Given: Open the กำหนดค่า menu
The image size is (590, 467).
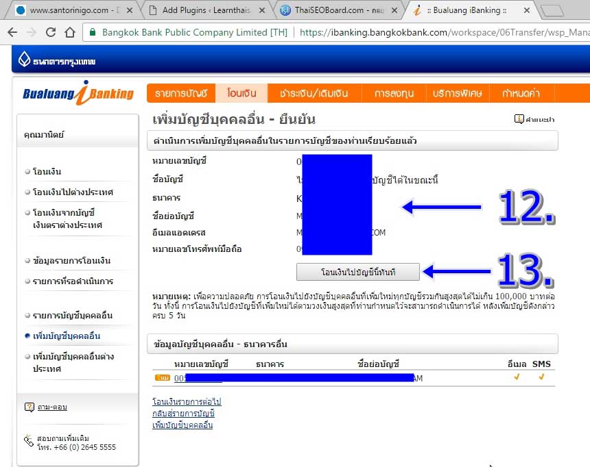Looking at the screenshot, I should pyautogui.click(x=521, y=93).
